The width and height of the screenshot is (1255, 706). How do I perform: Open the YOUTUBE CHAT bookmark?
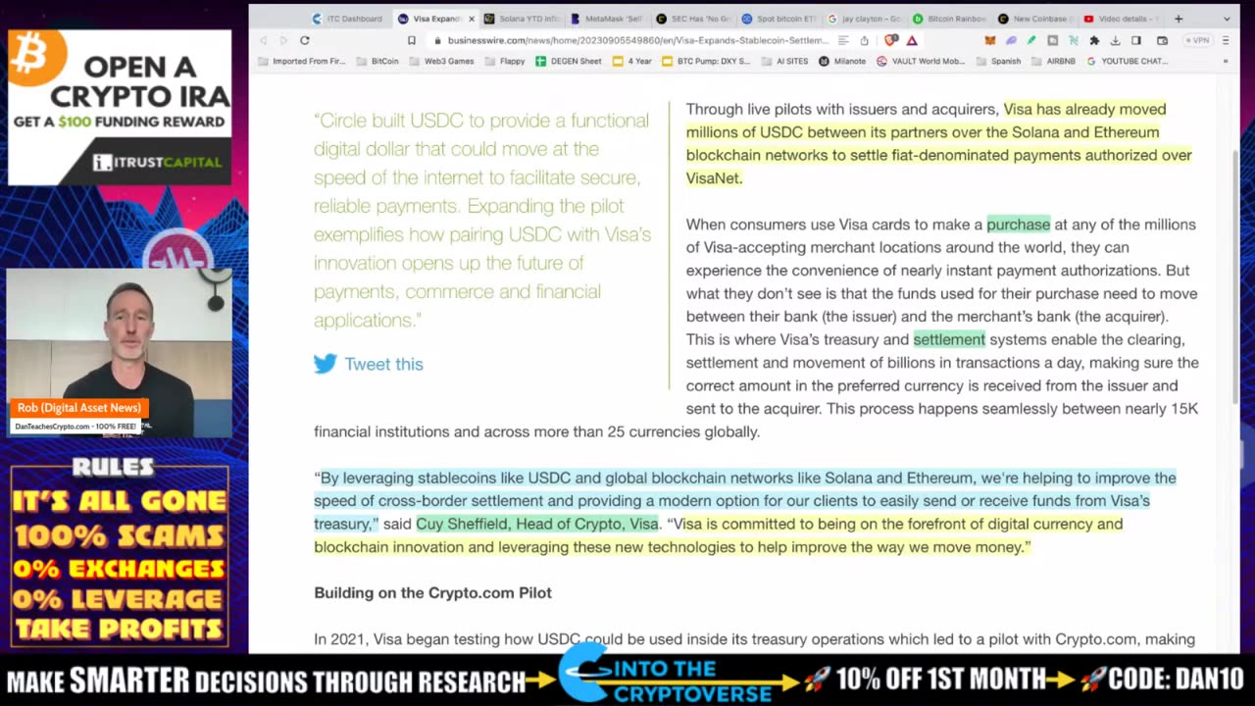(1127, 61)
